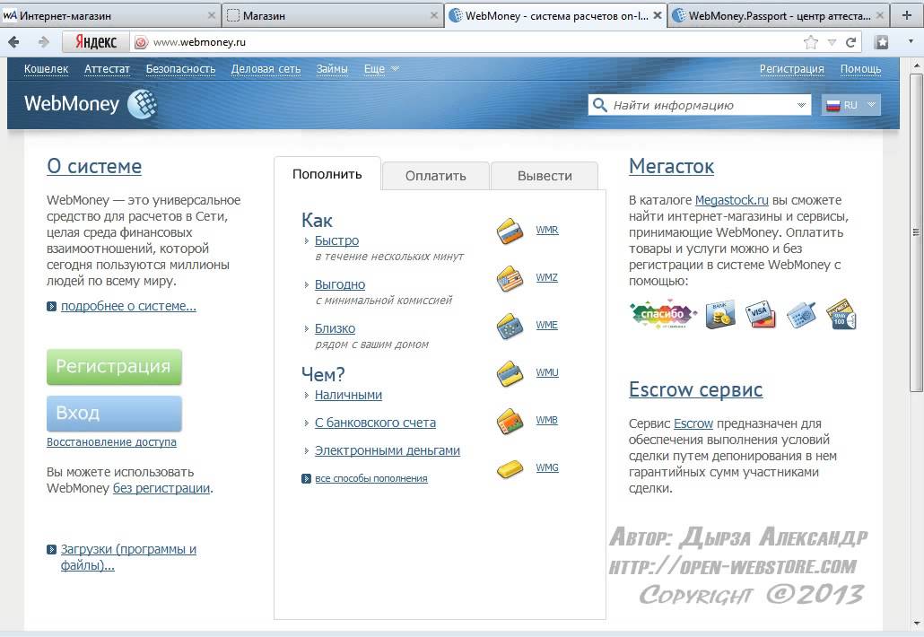Image resolution: width=924 pixels, height=637 pixels.
Task: Switch to WebMoney.Passport browser tab
Action: pyautogui.click(x=778, y=15)
